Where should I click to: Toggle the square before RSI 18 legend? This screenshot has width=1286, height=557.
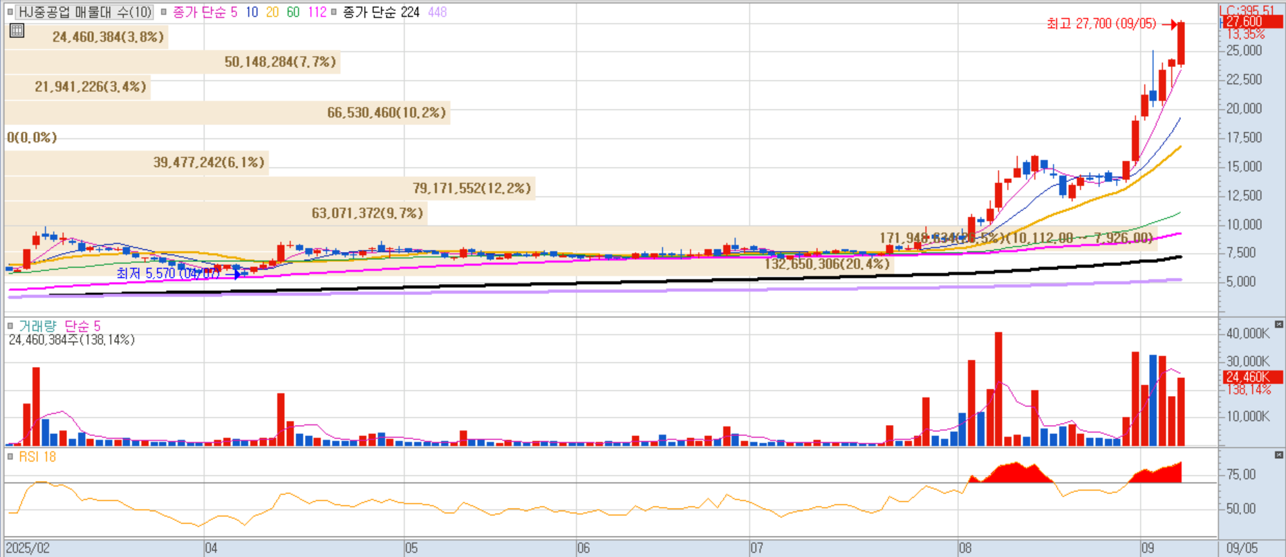pos(10,457)
